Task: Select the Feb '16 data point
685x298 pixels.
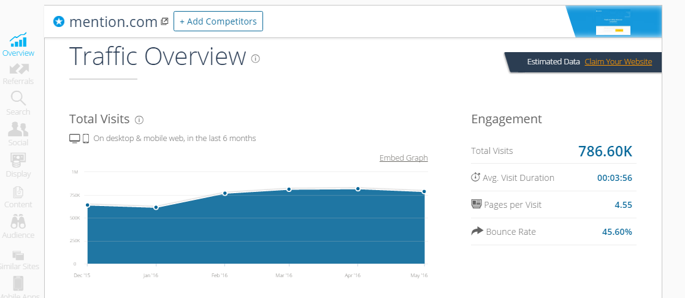Action: 225,193
